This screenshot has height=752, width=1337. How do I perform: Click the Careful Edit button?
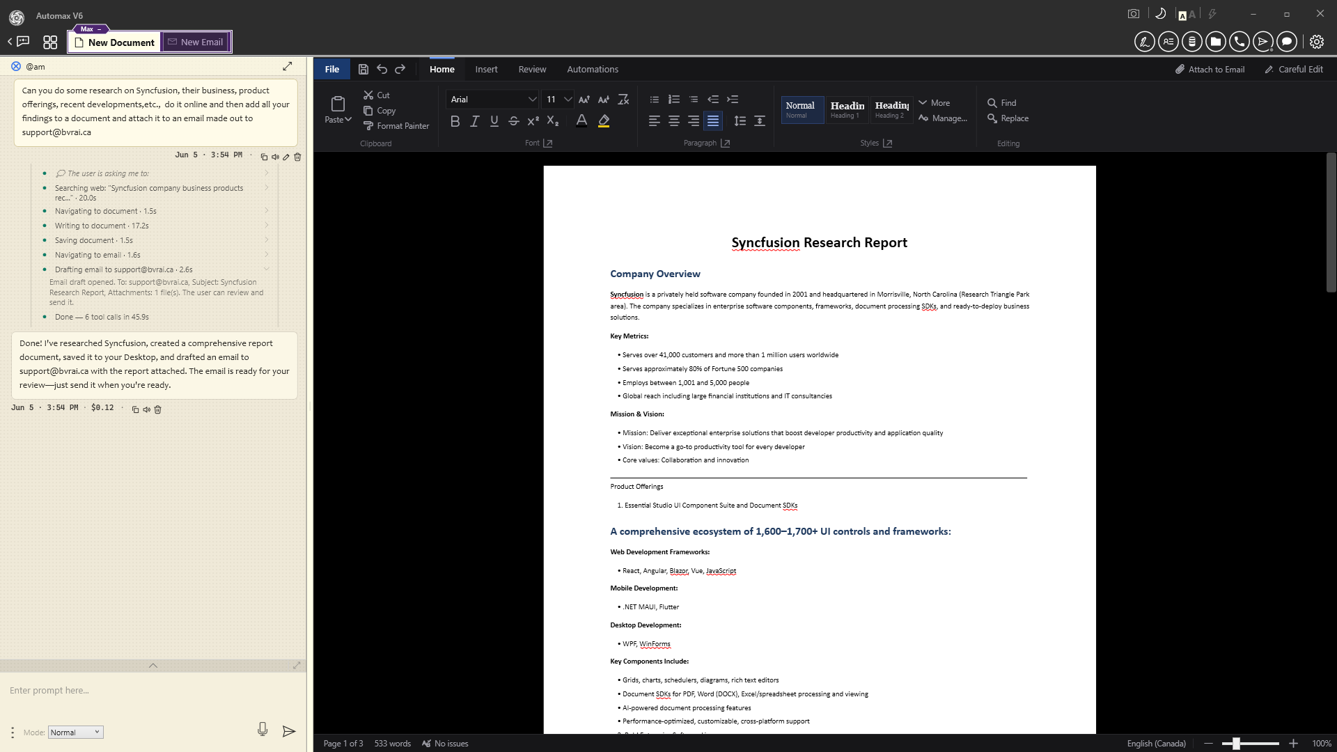click(1294, 69)
